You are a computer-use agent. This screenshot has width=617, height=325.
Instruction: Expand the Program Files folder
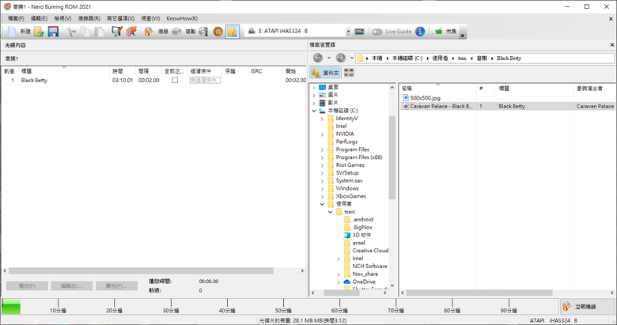coord(322,149)
